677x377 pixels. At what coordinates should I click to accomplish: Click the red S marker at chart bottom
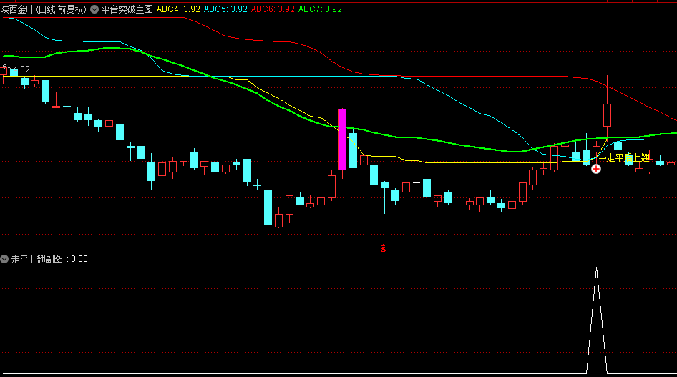[384, 248]
